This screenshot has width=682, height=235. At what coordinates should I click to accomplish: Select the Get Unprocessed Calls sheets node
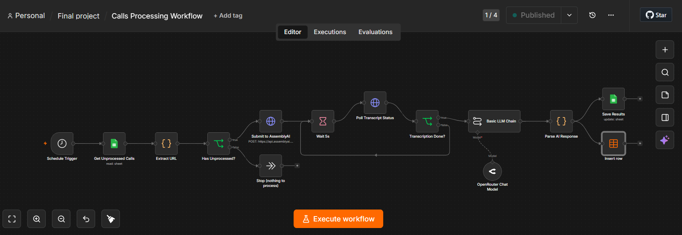pos(114,143)
